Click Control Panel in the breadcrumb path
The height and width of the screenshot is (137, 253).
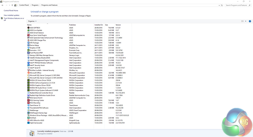[x=24, y=5]
